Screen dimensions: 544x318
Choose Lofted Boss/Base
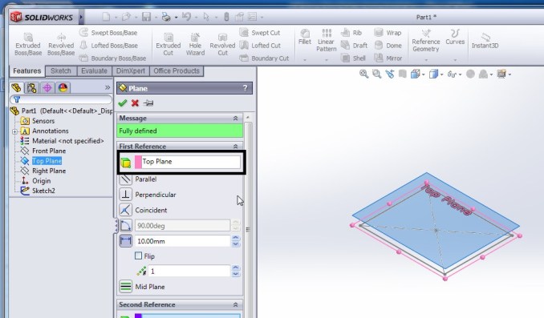click(108, 46)
